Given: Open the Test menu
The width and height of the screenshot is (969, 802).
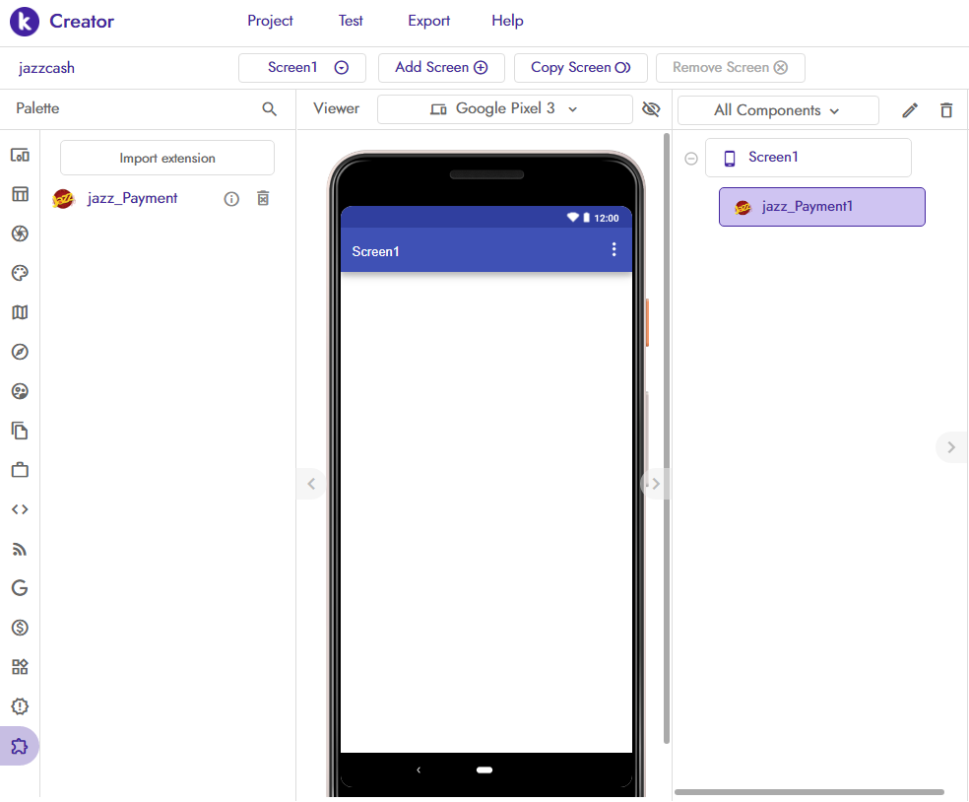Looking at the screenshot, I should tap(351, 21).
